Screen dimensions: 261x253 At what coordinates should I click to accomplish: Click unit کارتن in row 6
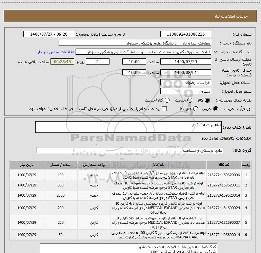tap(94, 235)
